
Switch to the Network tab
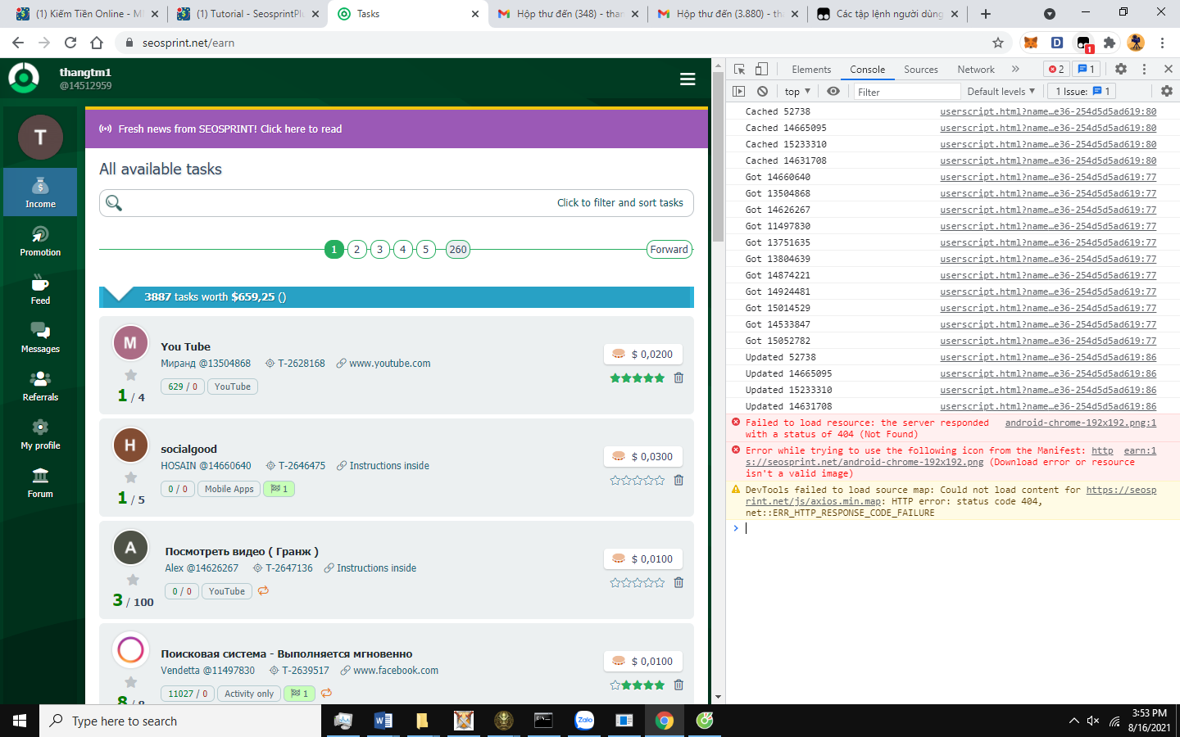tap(976, 70)
